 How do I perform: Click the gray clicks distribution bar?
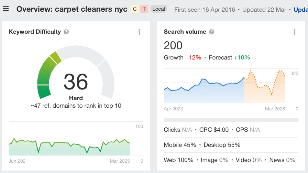[231, 120]
